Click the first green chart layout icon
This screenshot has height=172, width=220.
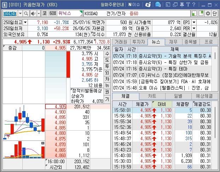pyautogui.click(x=194, y=13)
